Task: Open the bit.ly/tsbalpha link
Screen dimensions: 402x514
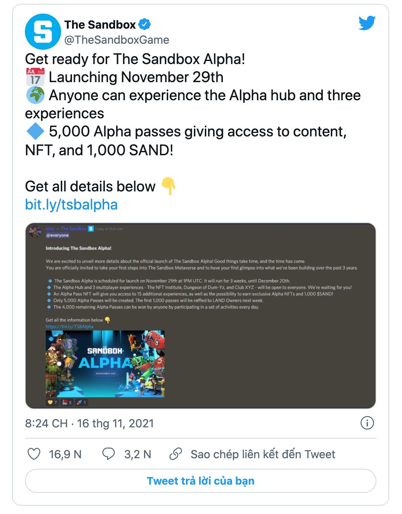Action: 71,205
